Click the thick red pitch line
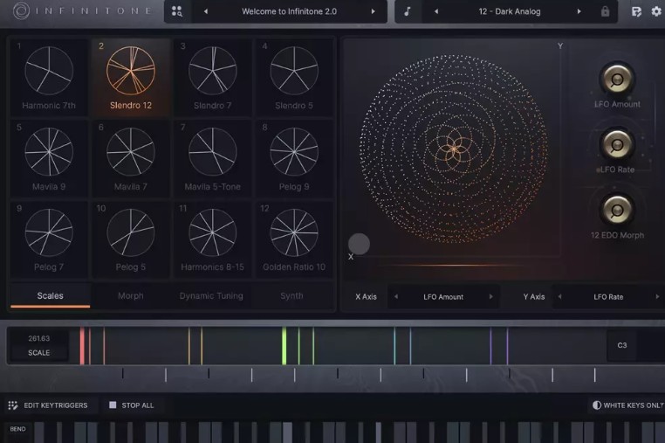 point(82,346)
